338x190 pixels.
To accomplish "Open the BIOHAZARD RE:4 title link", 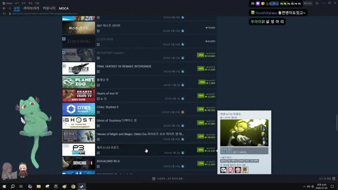I will pos(108,161).
